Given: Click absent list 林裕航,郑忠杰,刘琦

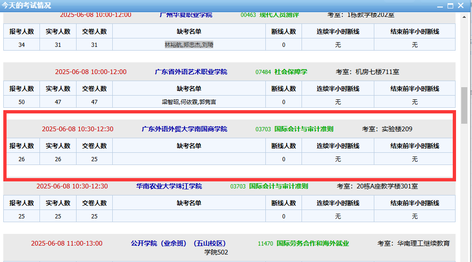Looking at the screenshot, I should click(x=189, y=45).
